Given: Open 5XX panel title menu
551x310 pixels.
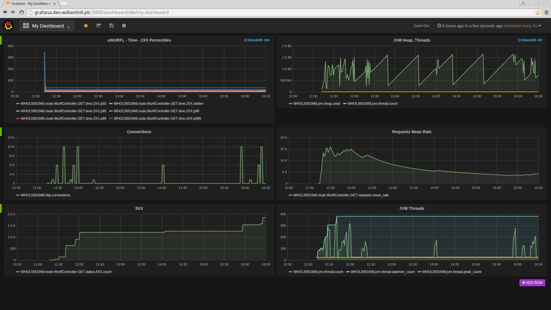Looking at the screenshot, I should (139, 208).
